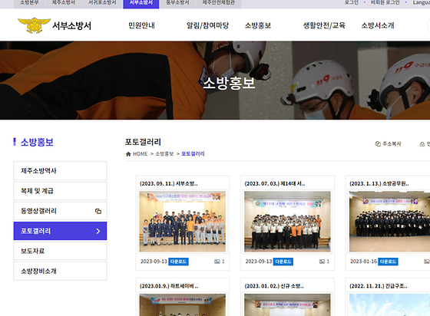Select 동영상갤러리 in the sidebar
Viewport: 430px width, 316px height.
click(x=60, y=211)
